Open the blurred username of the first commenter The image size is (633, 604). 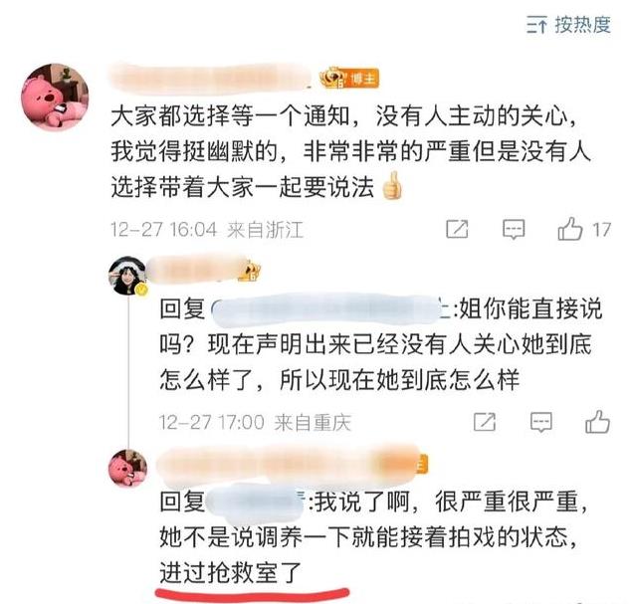210,78
